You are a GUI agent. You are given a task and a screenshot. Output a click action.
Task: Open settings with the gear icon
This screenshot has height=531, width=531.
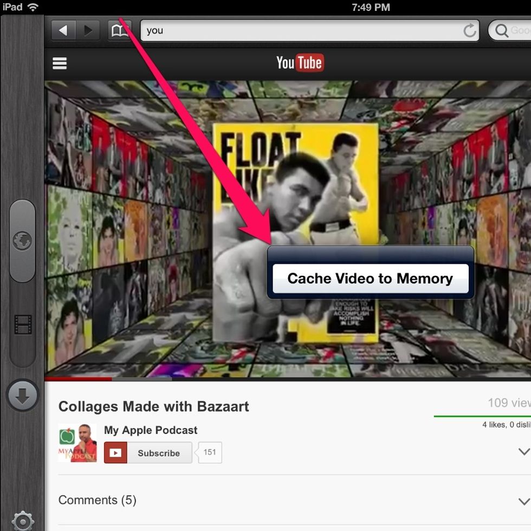[23, 521]
